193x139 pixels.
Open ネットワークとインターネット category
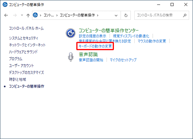coord(27,45)
